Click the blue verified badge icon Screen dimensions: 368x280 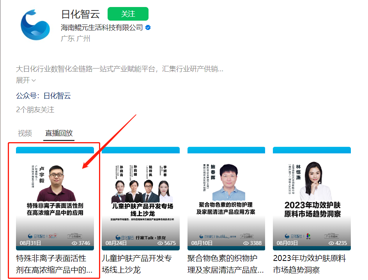coord(148,28)
